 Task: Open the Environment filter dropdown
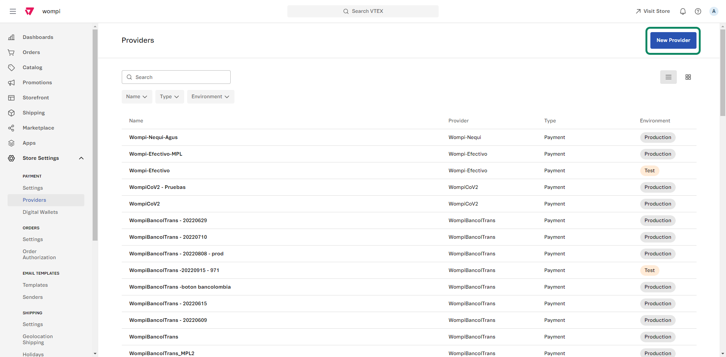(210, 97)
